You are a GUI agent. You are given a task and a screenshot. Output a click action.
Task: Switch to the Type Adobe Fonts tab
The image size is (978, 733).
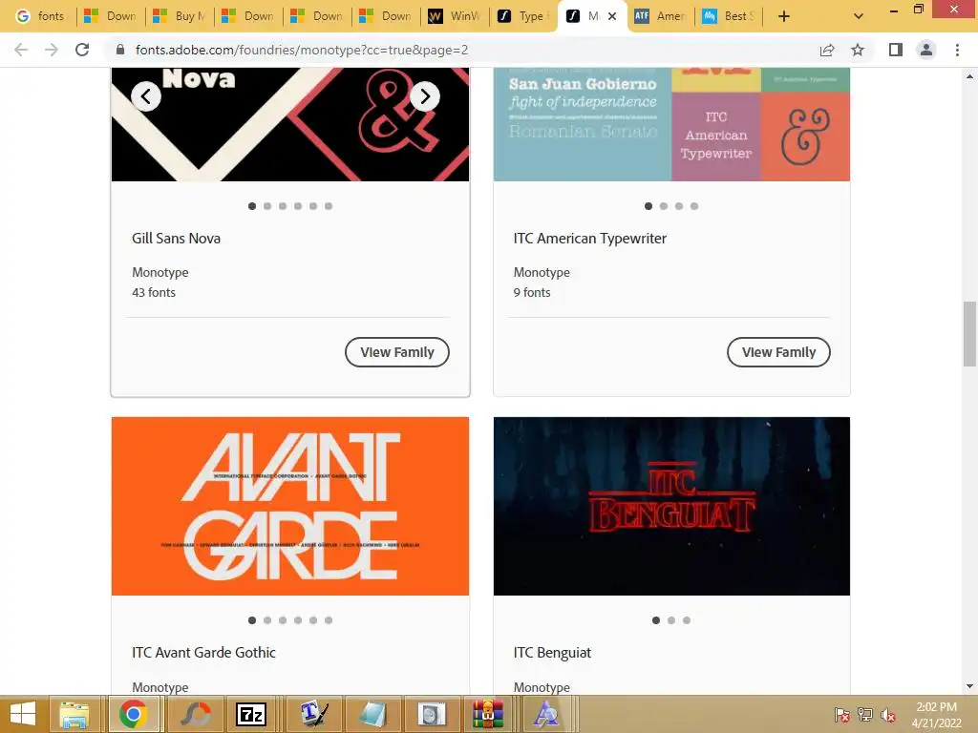coord(524,16)
